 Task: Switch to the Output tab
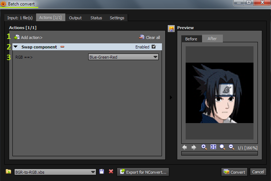pyautogui.click(x=75, y=18)
